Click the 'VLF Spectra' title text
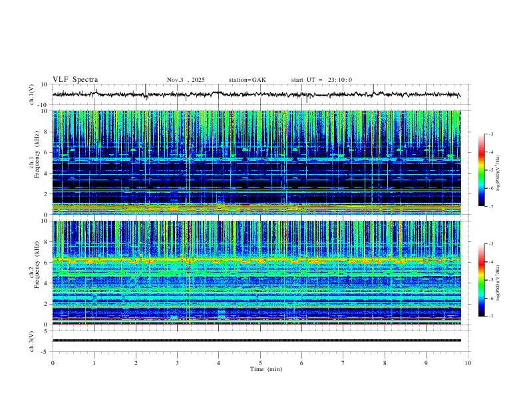This screenshot has height=407, width=527. tap(75, 79)
